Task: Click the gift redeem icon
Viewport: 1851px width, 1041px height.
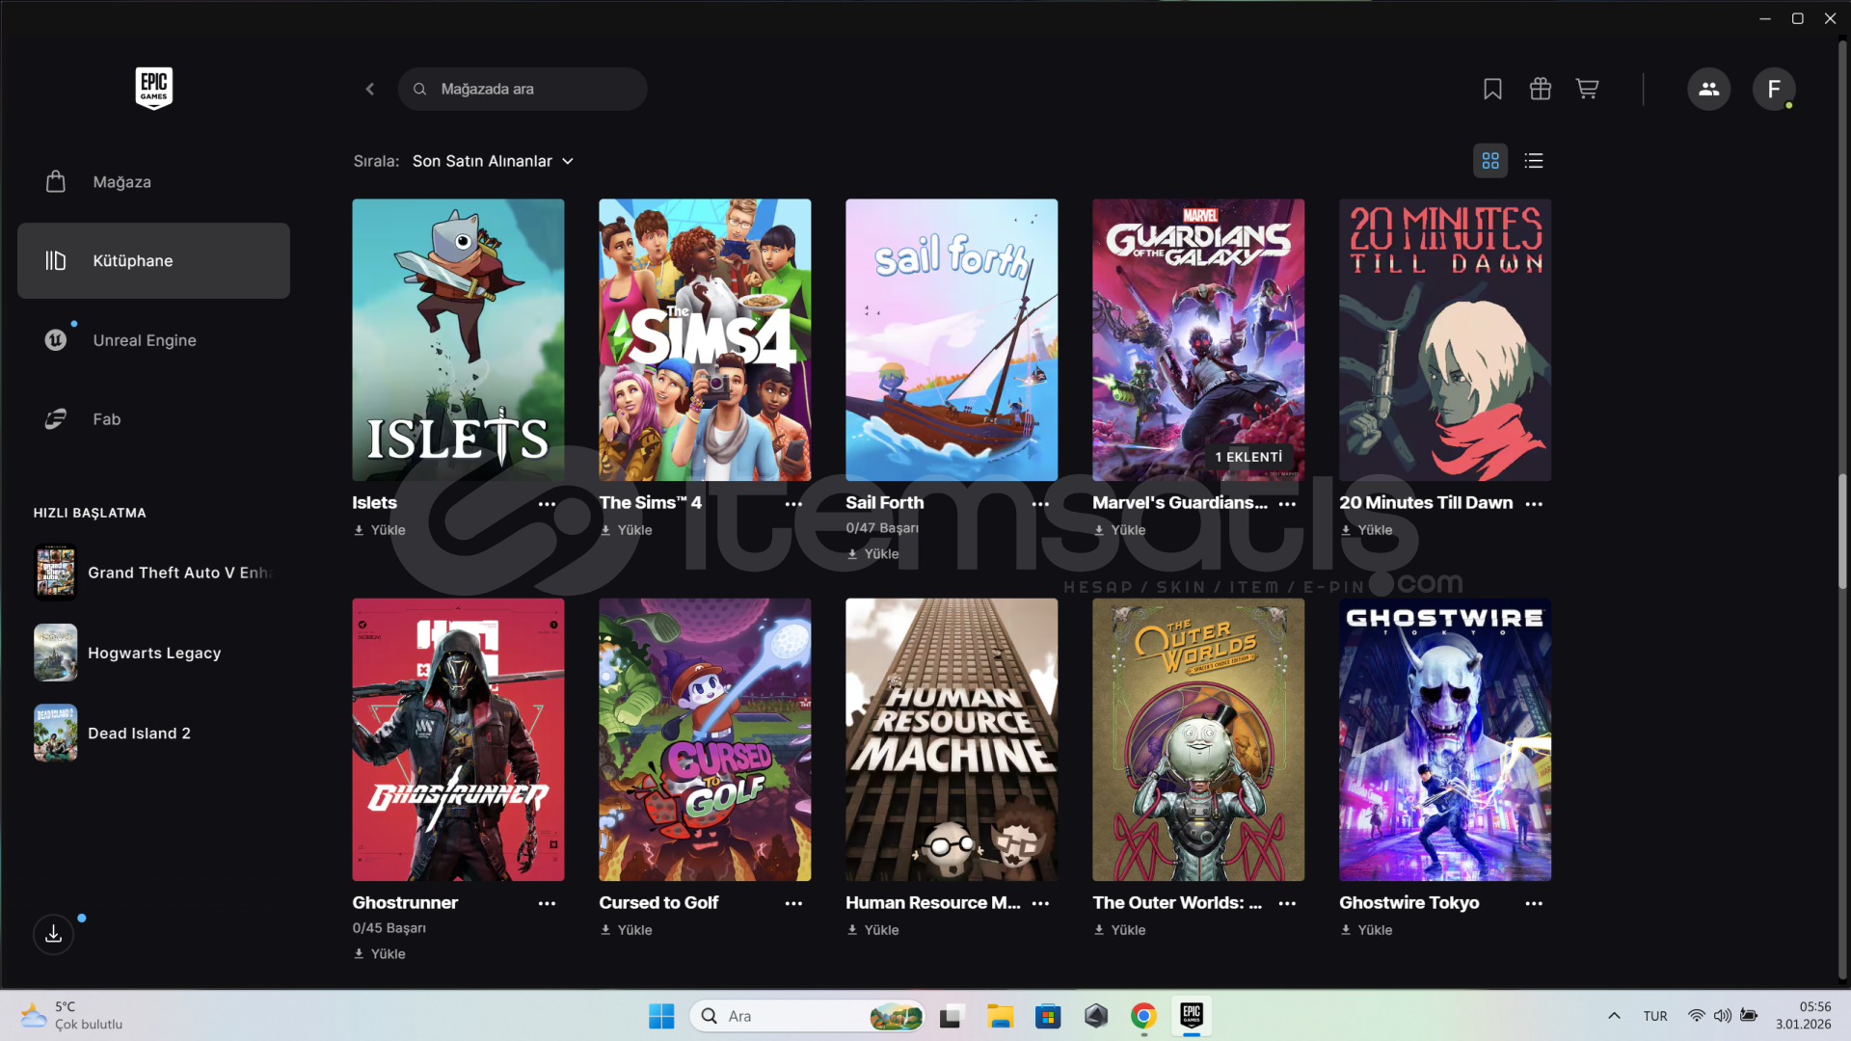Action: click(1540, 89)
